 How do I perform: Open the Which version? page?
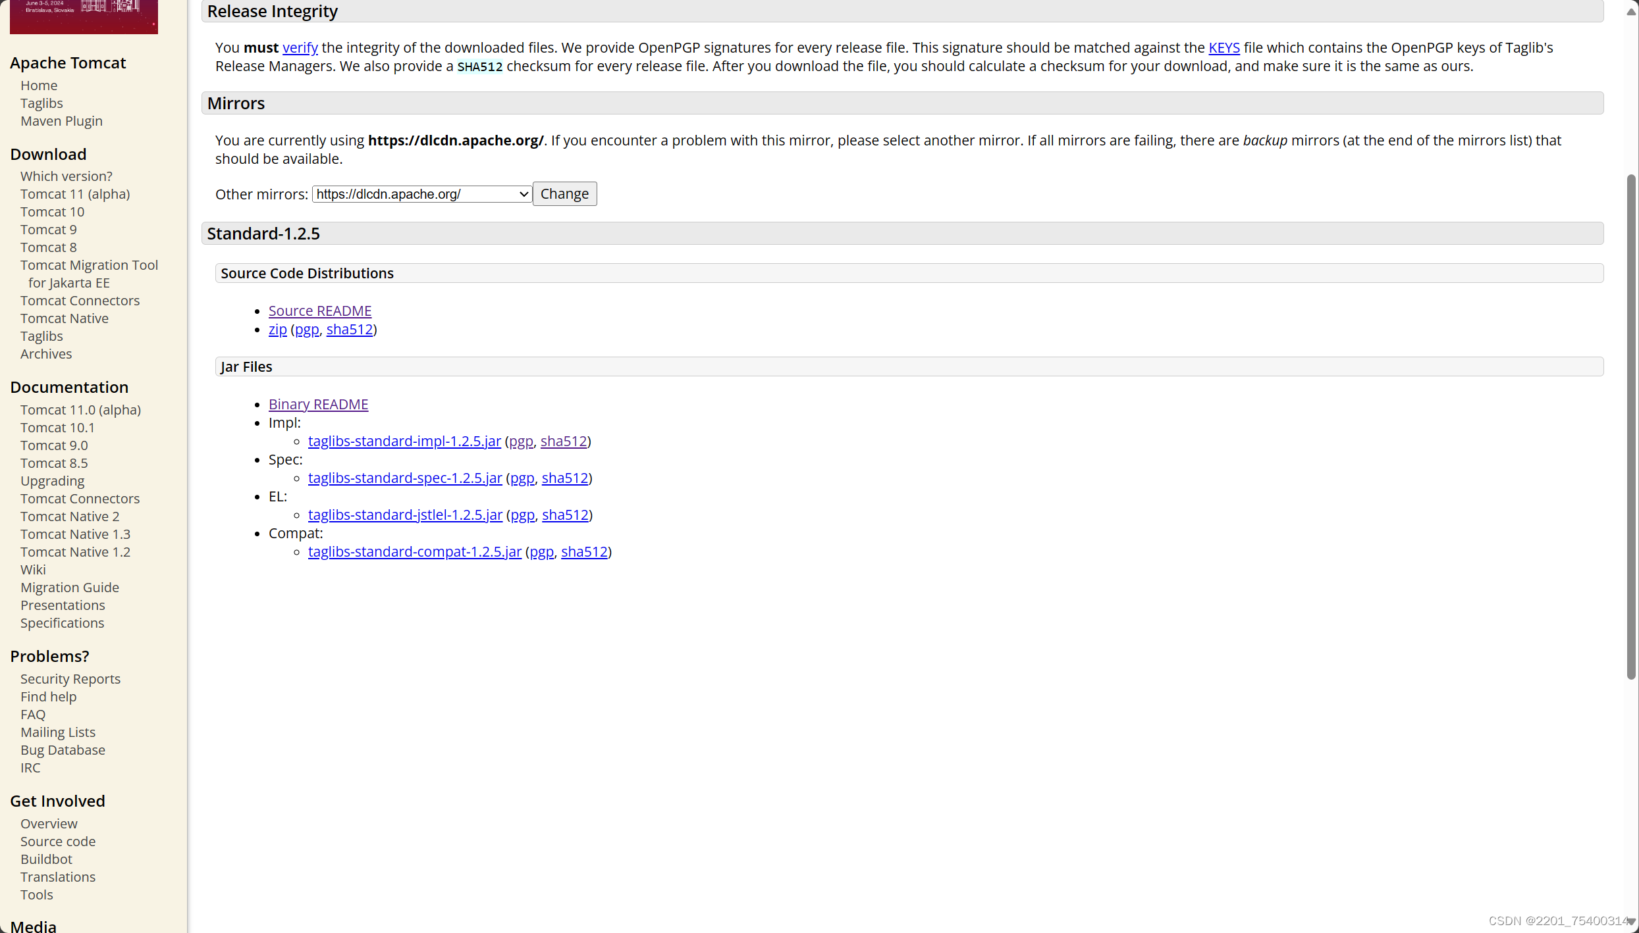pyautogui.click(x=66, y=176)
